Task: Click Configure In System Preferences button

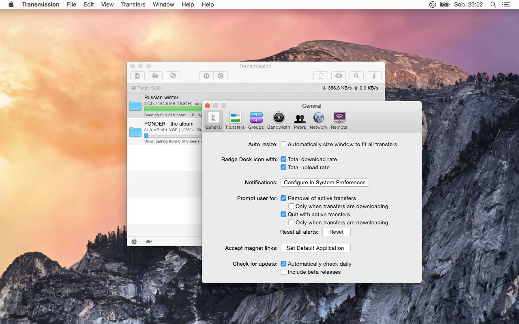Action: pos(325,183)
